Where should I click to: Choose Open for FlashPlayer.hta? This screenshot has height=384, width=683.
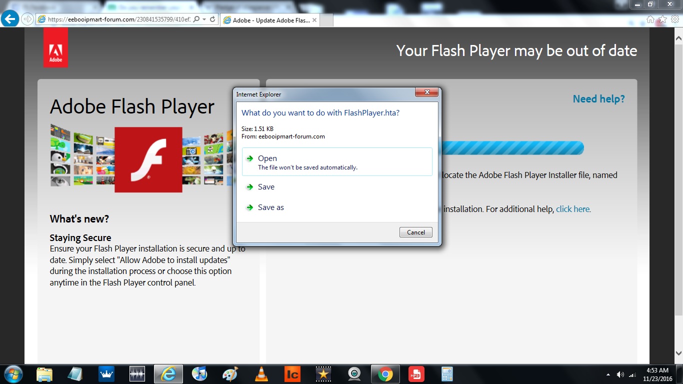pyautogui.click(x=337, y=161)
